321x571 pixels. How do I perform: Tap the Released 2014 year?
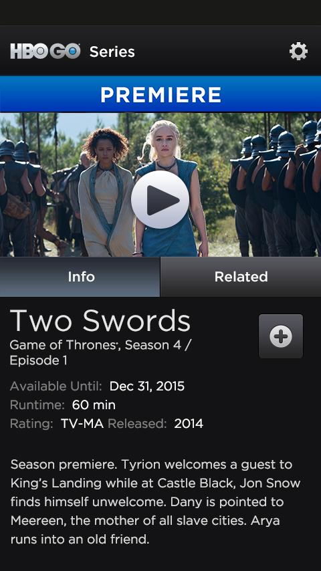click(189, 424)
